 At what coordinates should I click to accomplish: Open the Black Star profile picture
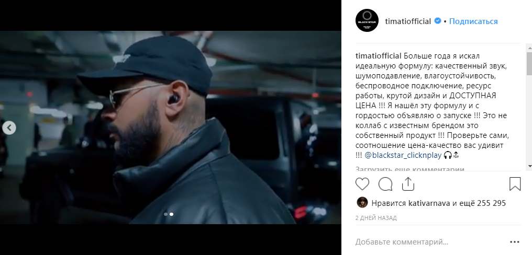point(367,21)
